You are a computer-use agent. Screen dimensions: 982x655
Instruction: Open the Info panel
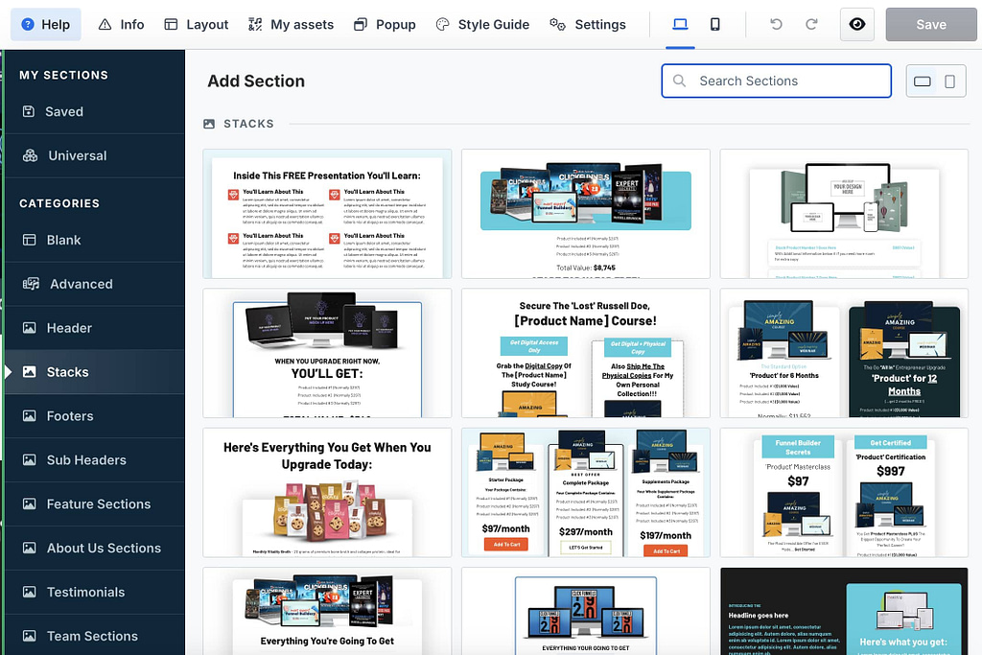pos(122,24)
